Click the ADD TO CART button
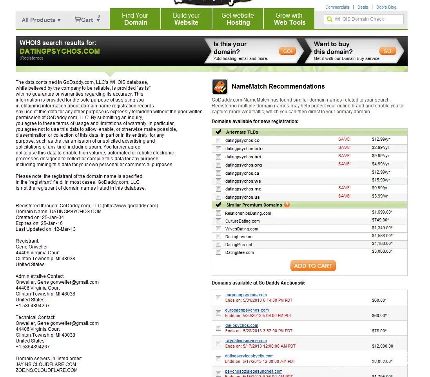This screenshot has width=430, height=377. tap(313, 266)
